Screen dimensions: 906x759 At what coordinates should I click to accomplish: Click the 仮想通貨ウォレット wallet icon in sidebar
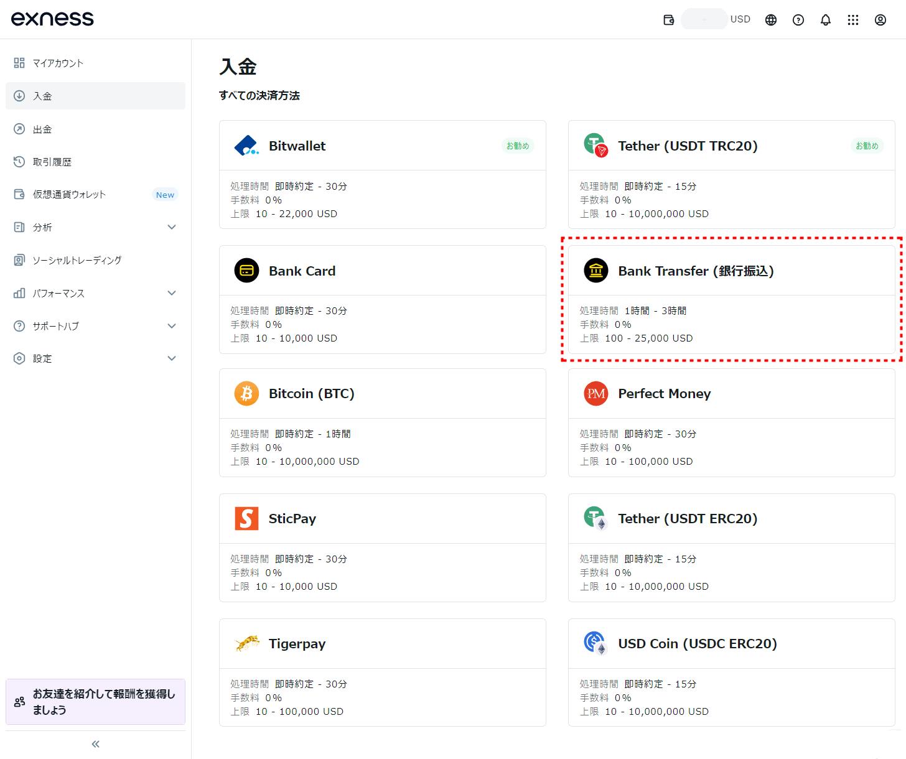(19, 194)
